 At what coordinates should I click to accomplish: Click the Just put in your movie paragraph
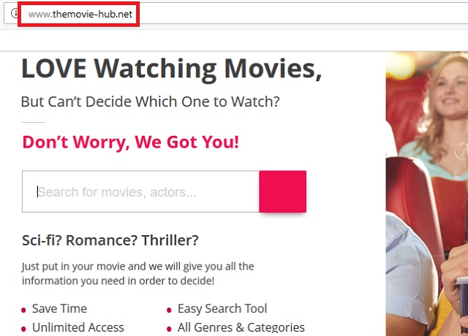tap(138, 273)
